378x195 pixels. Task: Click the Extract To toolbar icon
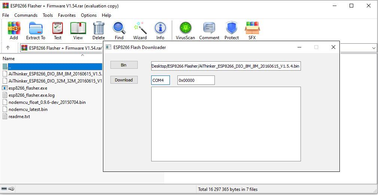pos(36,31)
